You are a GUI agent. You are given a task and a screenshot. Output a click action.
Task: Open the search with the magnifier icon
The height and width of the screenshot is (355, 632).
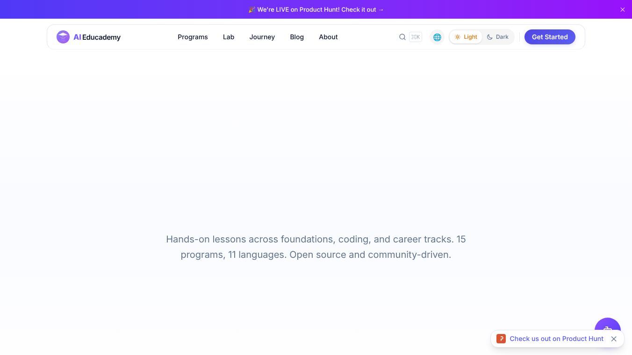point(402,37)
